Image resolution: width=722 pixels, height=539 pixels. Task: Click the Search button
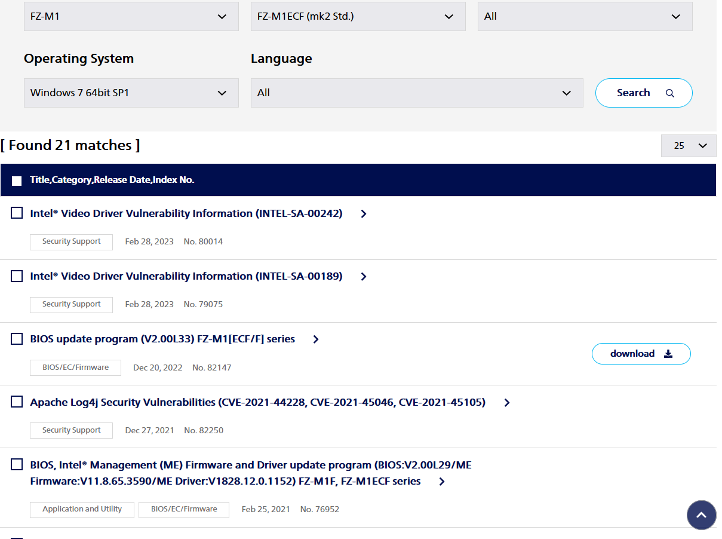click(x=644, y=93)
